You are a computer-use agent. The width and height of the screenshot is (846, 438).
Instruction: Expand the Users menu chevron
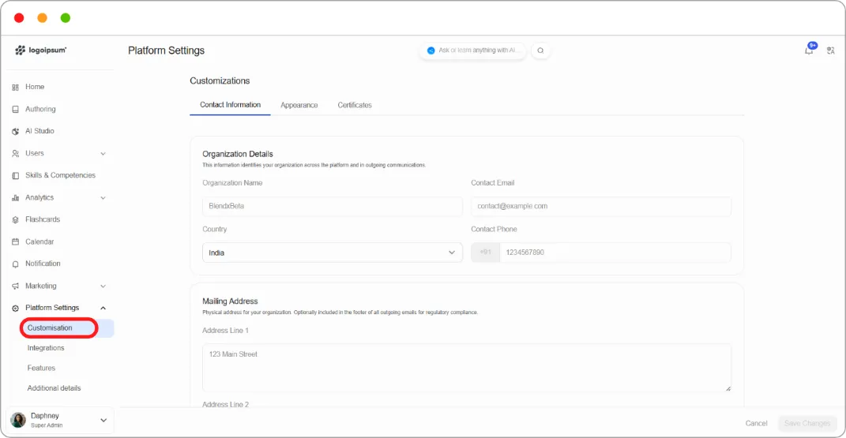[x=103, y=154]
